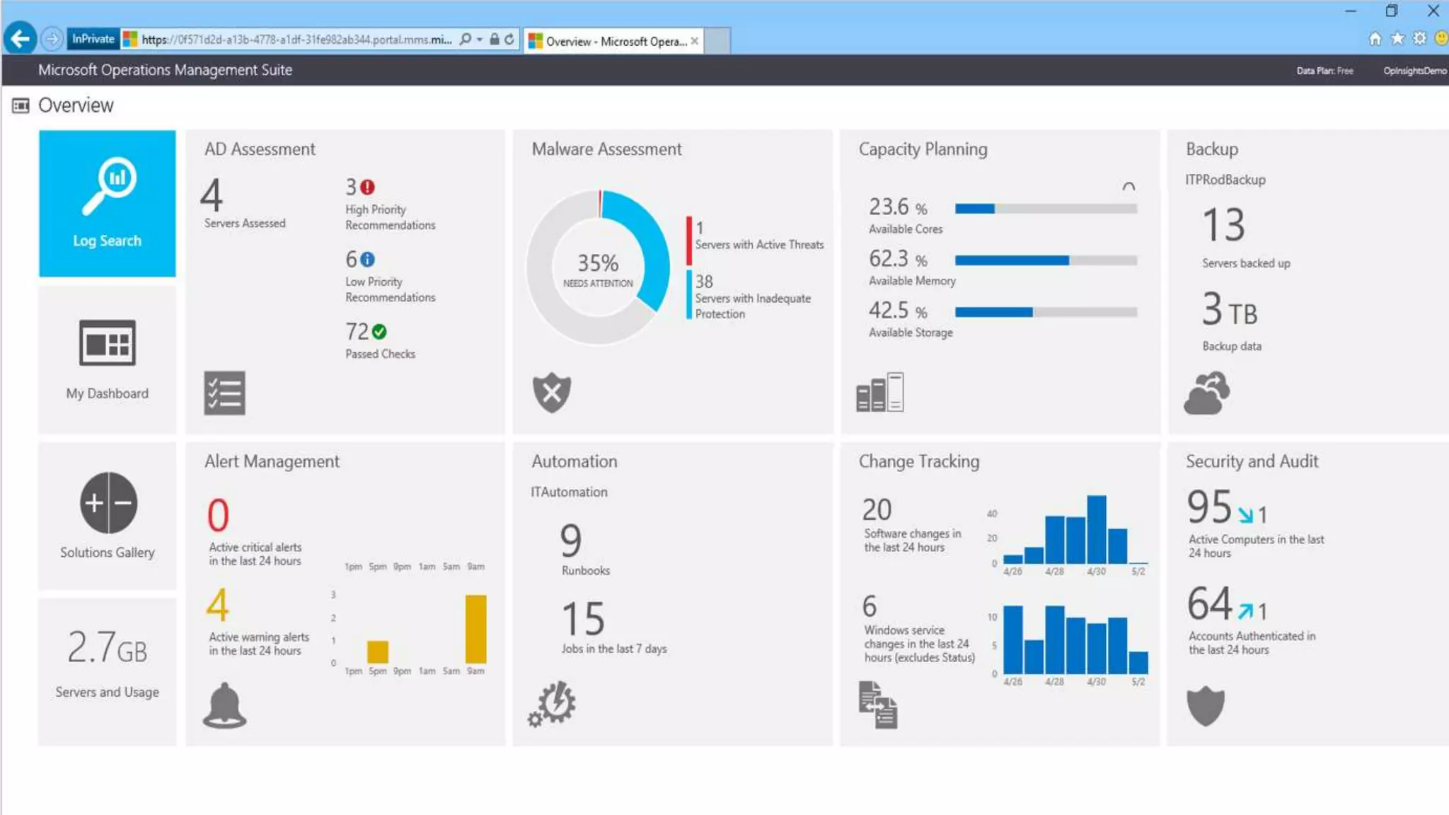Click the Available Memory progress bar
The width and height of the screenshot is (1449, 815).
click(1045, 260)
